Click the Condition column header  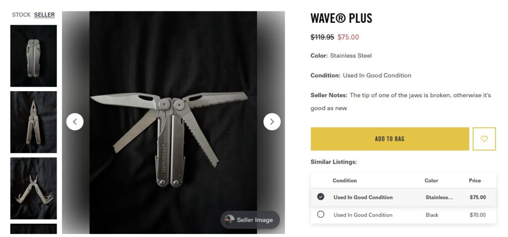344,180
